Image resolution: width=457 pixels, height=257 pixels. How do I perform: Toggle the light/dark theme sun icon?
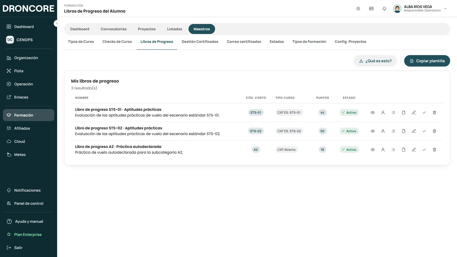(358, 9)
